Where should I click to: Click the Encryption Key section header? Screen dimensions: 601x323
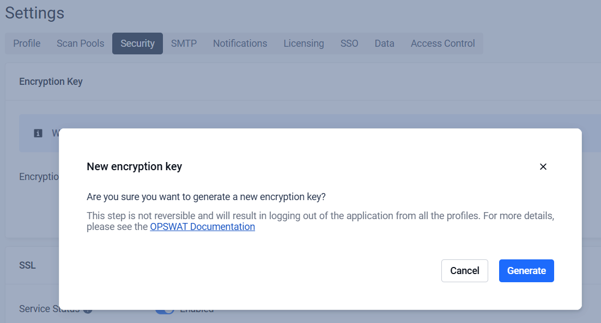[x=51, y=82]
